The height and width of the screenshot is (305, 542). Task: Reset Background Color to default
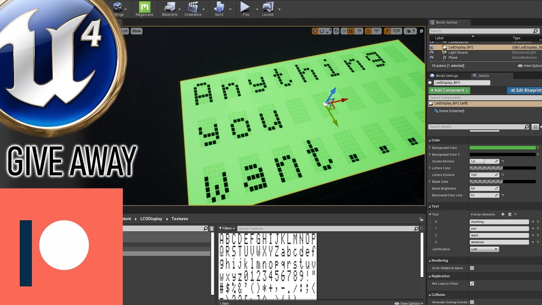[538, 148]
